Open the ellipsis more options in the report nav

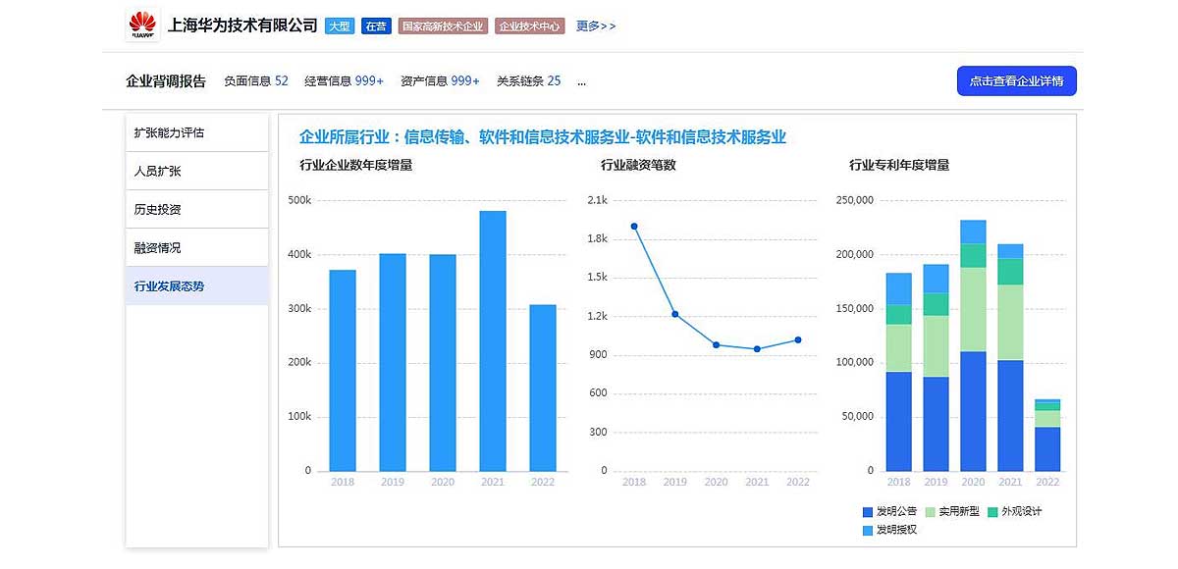pos(581,81)
